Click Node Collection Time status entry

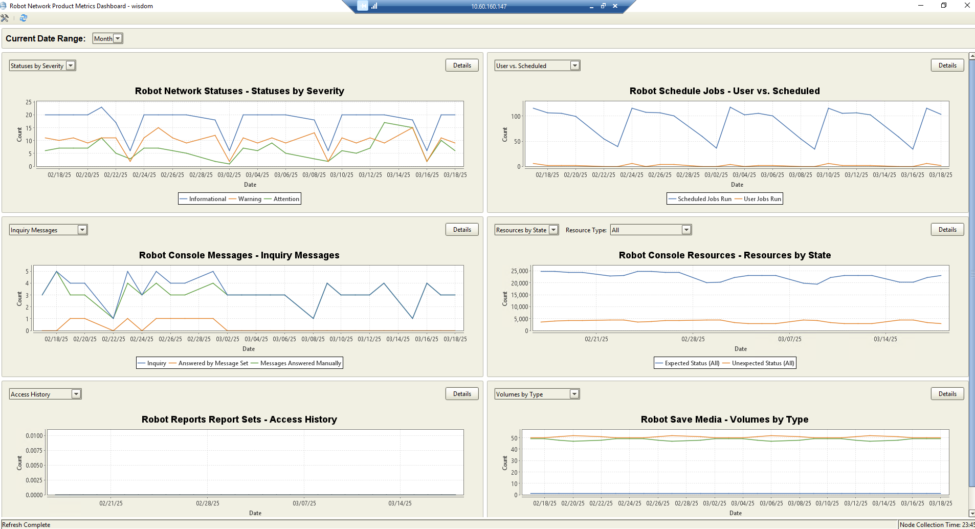(937, 525)
